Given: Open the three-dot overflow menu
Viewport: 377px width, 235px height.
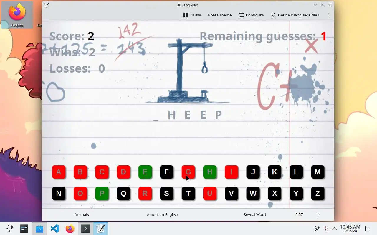Looking at the screenshot, I should click(x=328, y=15).
